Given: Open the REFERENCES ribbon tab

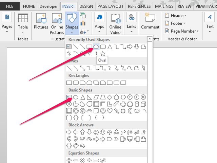Looking at the screenshot, I should [140, 6].
